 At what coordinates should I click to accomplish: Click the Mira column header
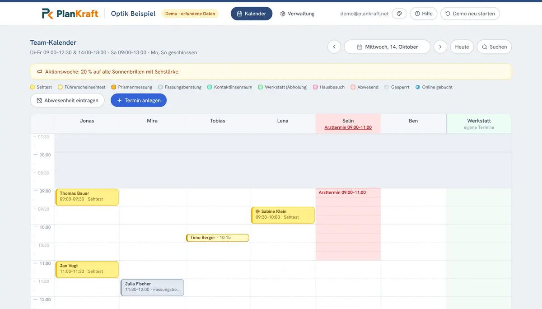tap(152, 121)
